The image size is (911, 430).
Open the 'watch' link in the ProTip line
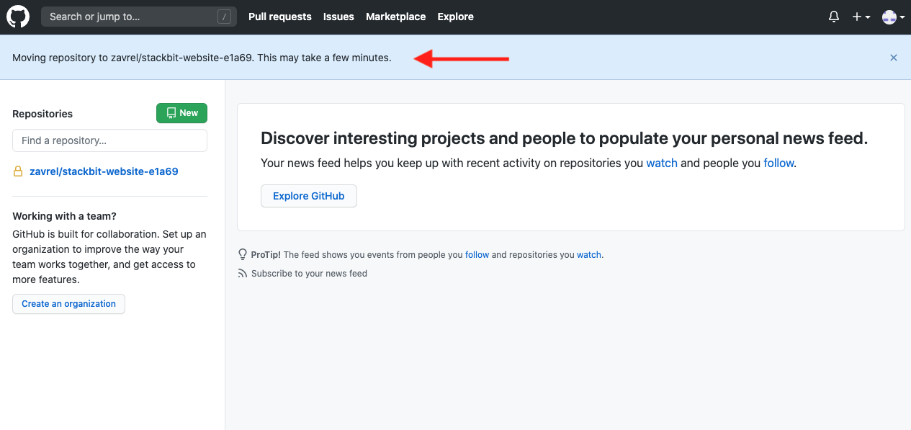click(589, 254)
